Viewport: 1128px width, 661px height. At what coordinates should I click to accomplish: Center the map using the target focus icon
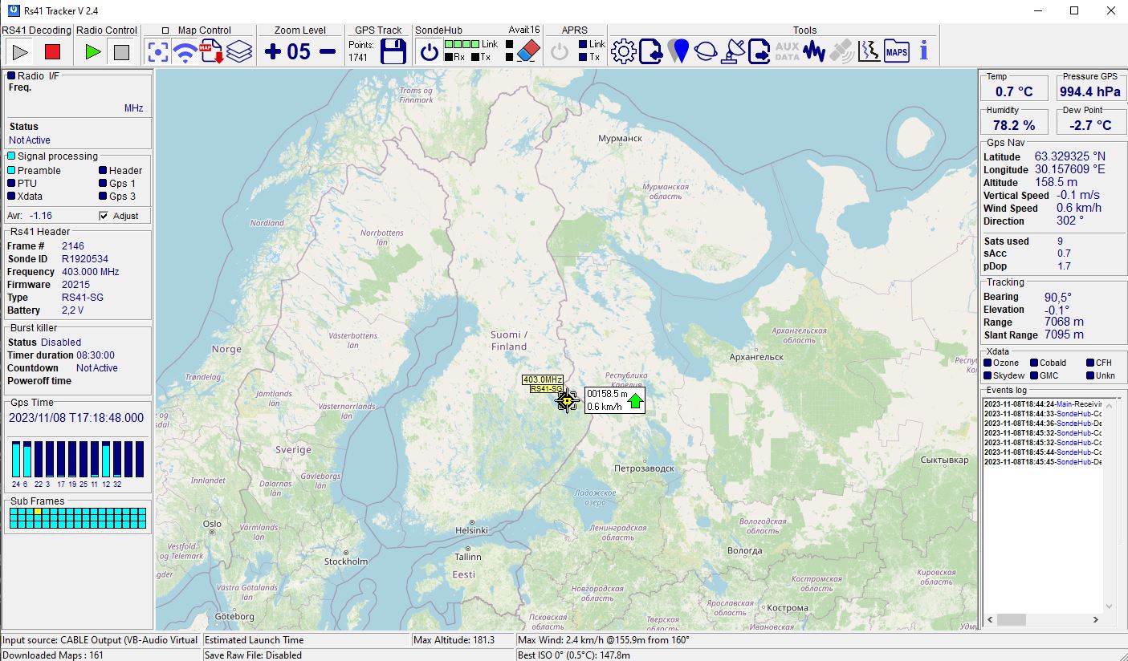[158, 52]
